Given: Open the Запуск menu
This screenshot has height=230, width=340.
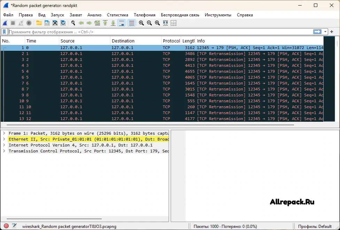Looking at the screenshot, I should coord(57,15).
